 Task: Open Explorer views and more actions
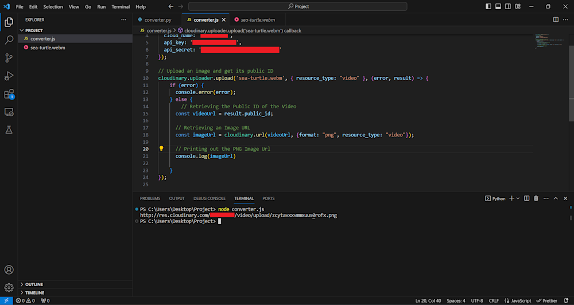(x=124, y=19)
